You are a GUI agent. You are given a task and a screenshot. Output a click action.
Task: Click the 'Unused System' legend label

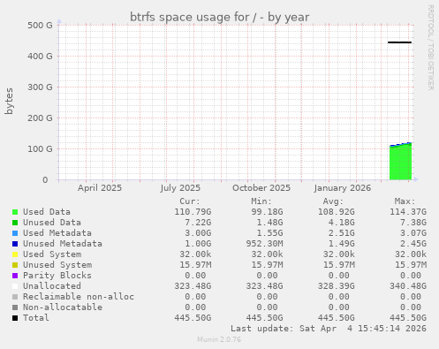57,265
